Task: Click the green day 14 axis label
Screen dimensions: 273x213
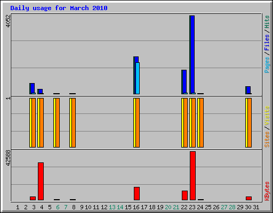Action: point(120,207)
